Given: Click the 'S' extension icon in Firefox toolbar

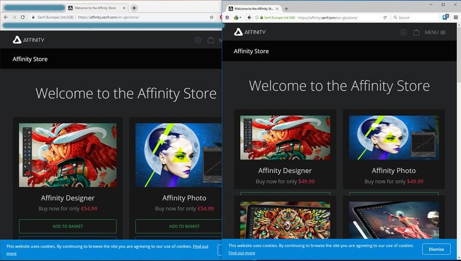Looking at the screenshot, I should coord(227,17).
